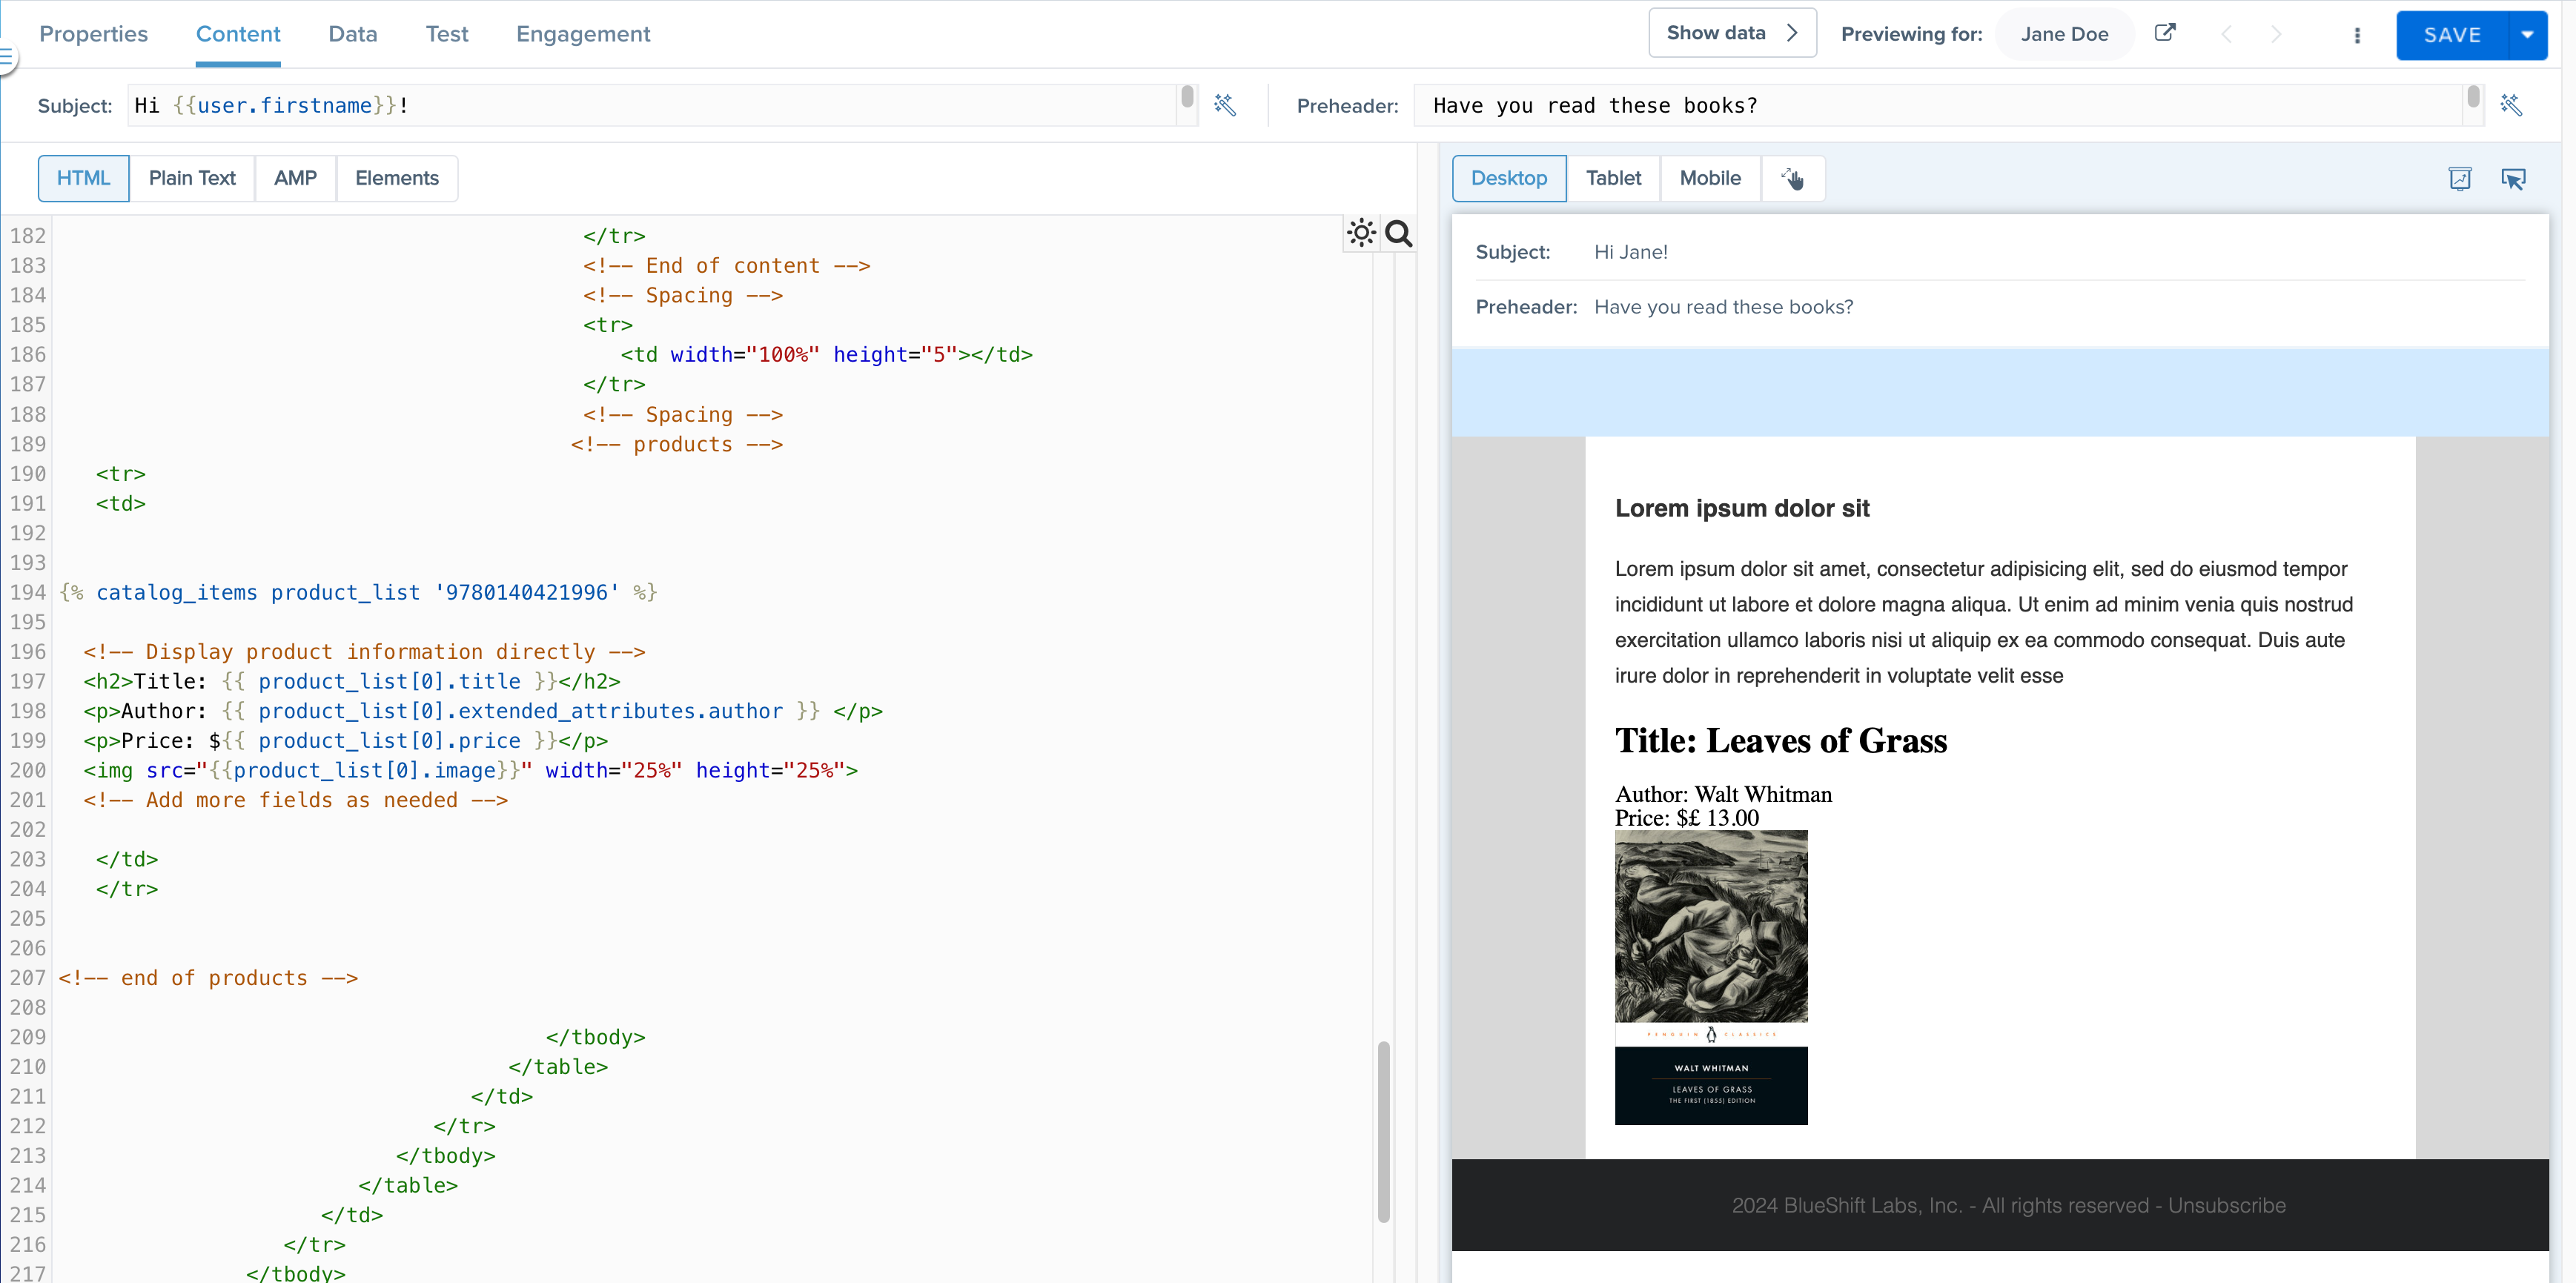The height and width of the screenshot is (1283, 2576).
Task: Go to the Engagement tab
Action: coord(583,34)
